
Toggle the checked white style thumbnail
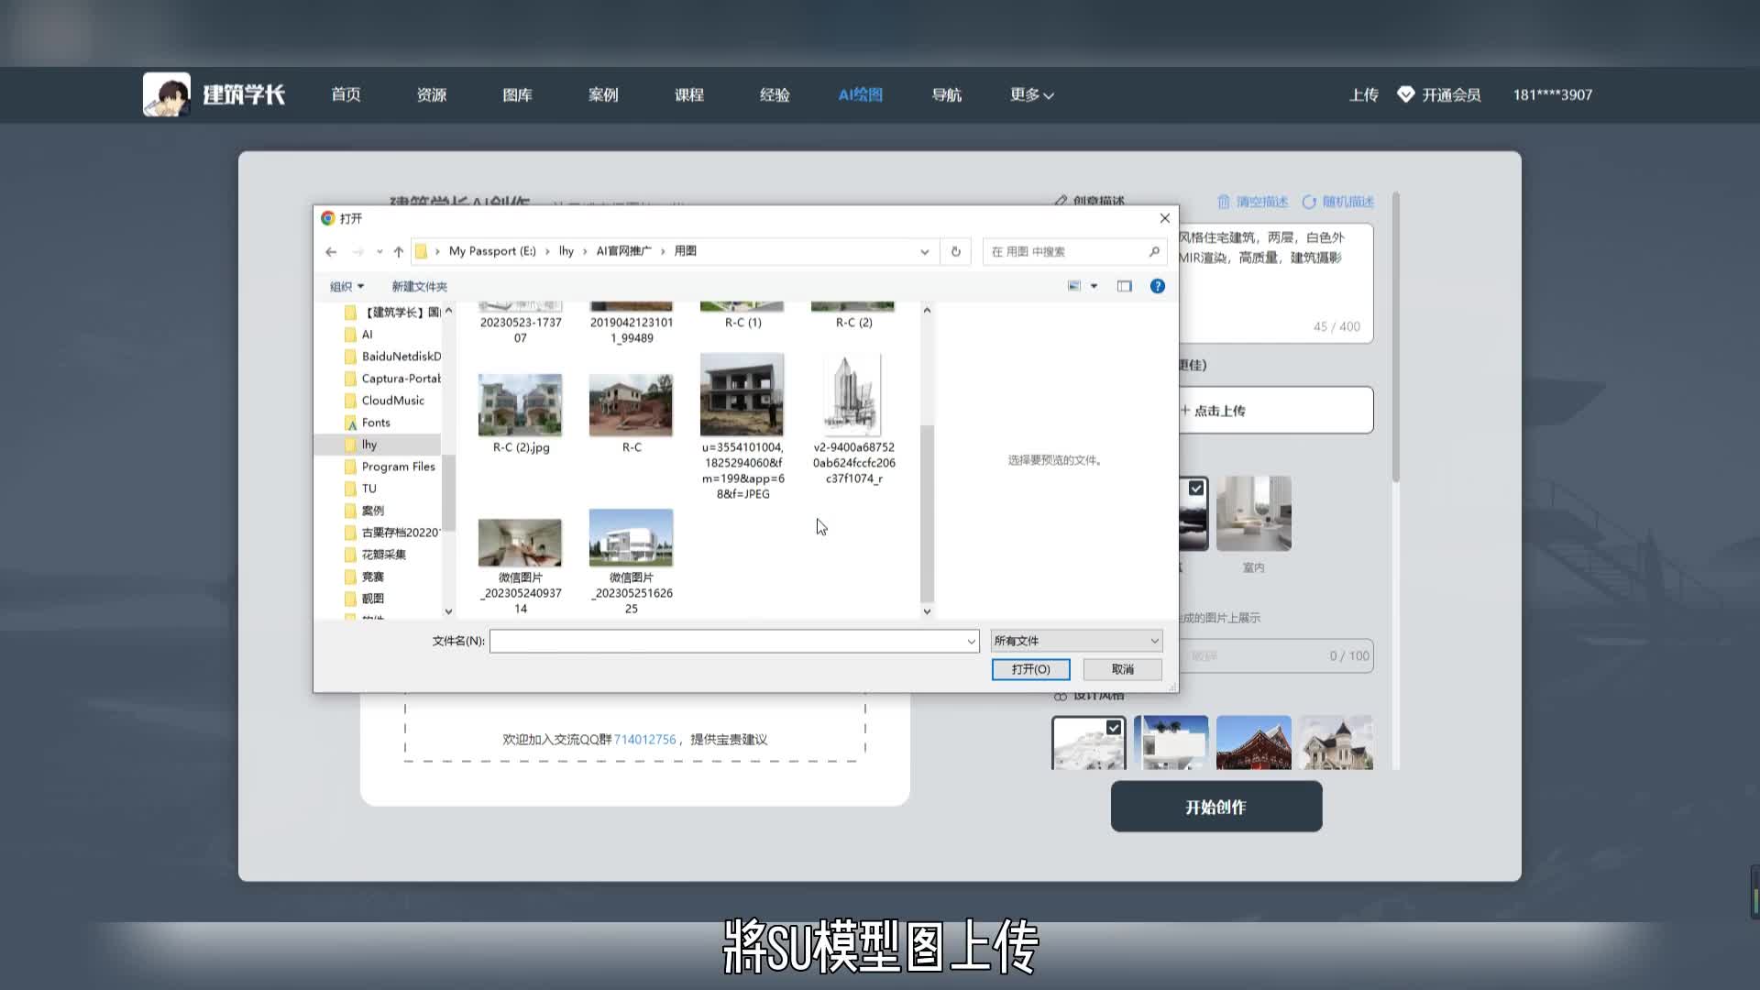[1088, 742]
